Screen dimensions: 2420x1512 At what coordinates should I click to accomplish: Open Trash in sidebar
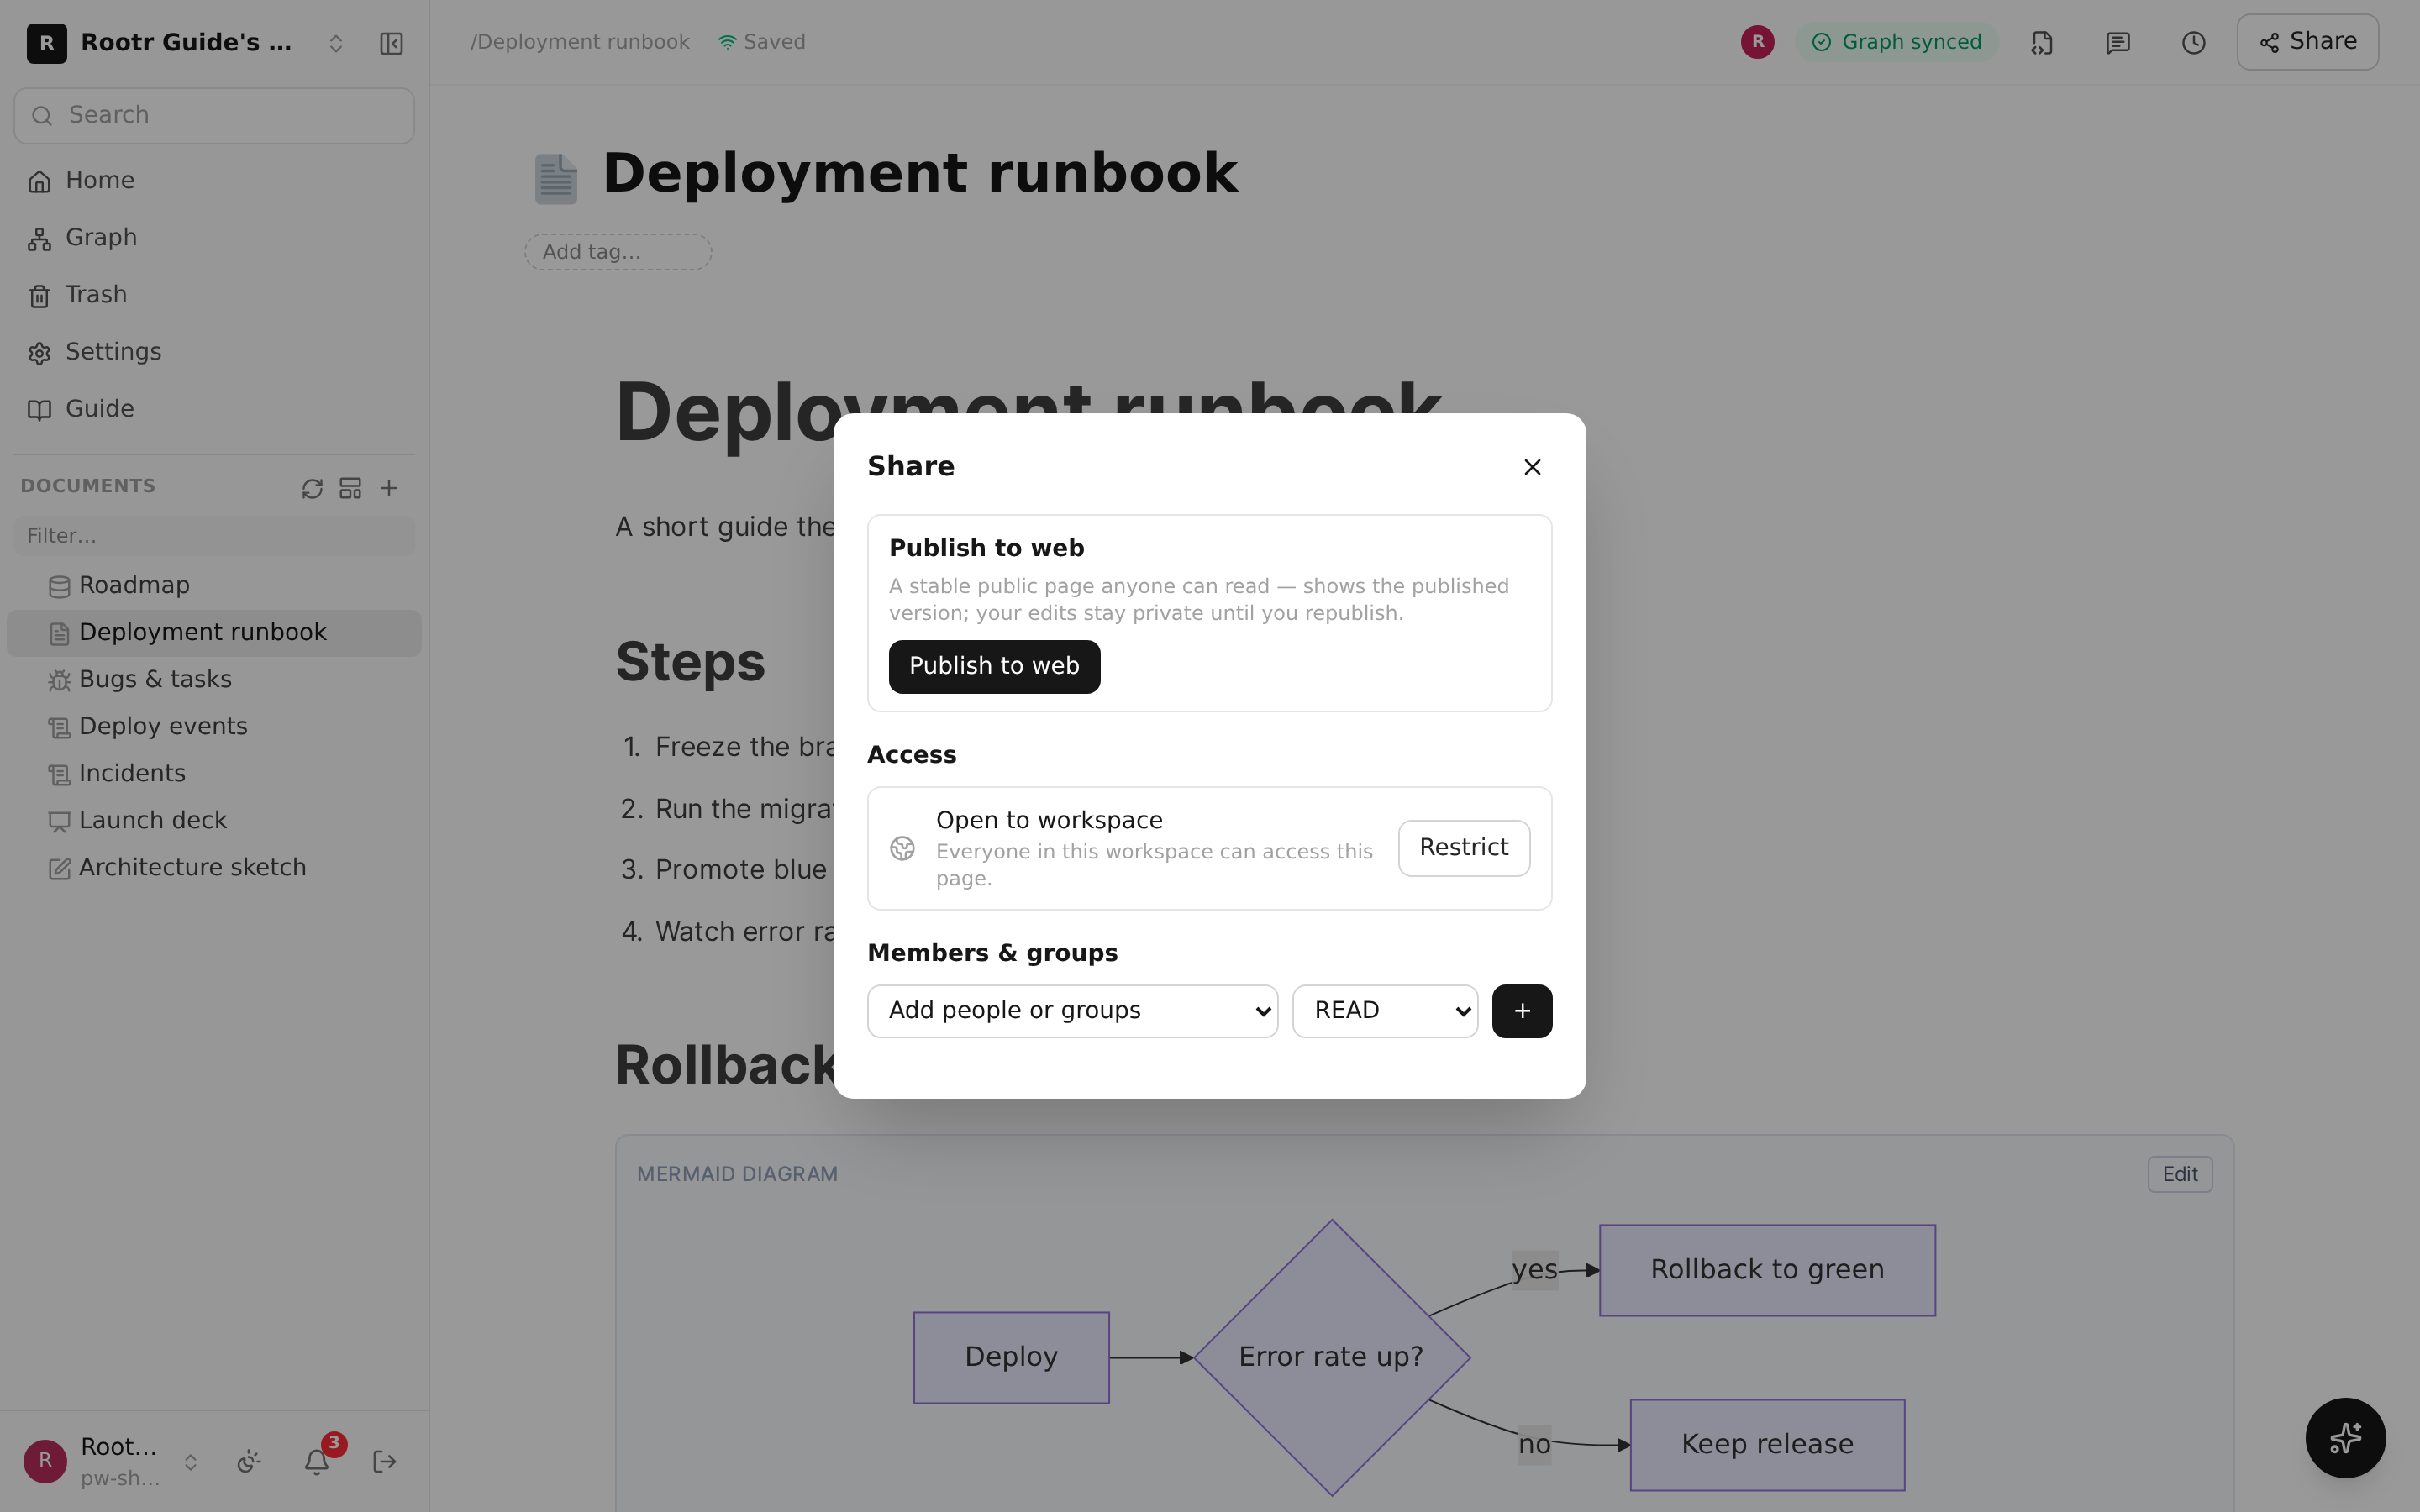(x=214, y=295)
